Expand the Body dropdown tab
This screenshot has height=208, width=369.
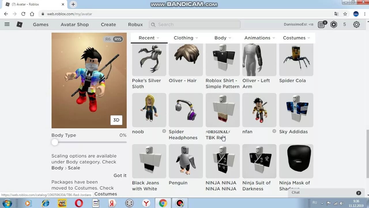coord(223,38)
